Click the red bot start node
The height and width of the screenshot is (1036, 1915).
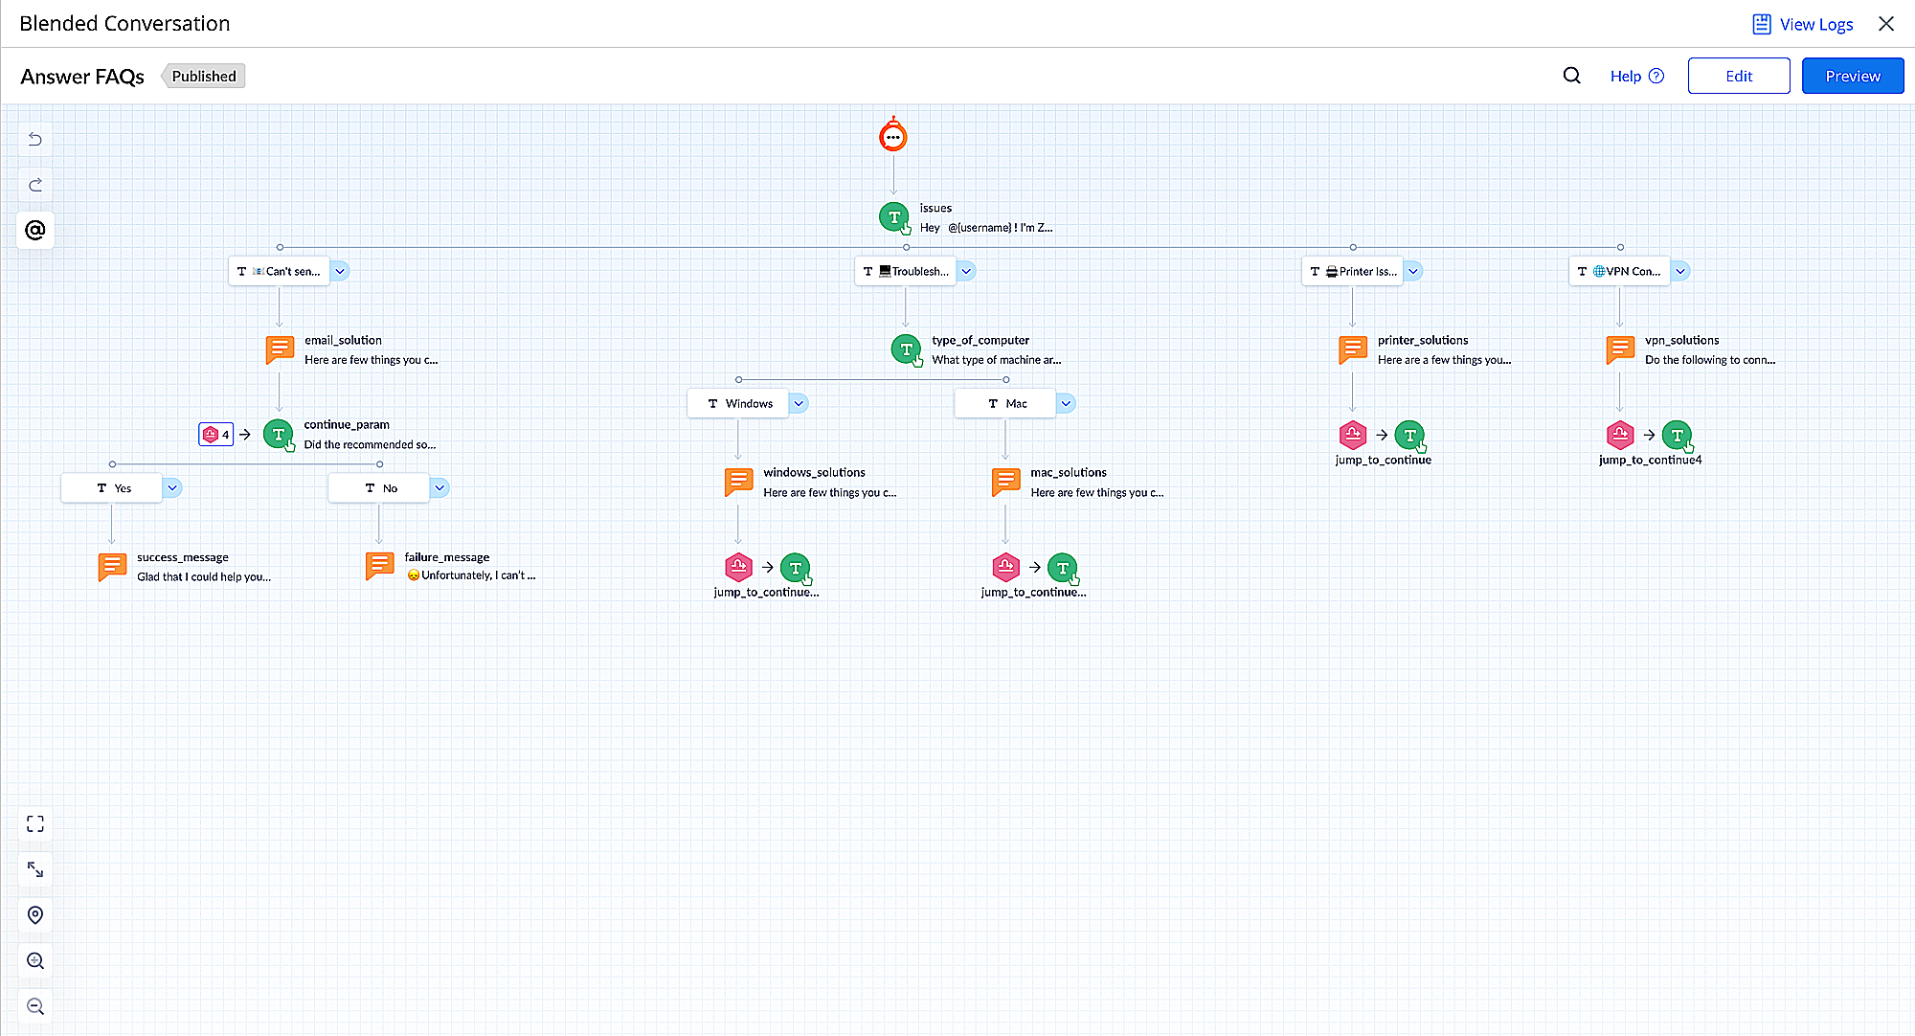click(x=893, y=137)
